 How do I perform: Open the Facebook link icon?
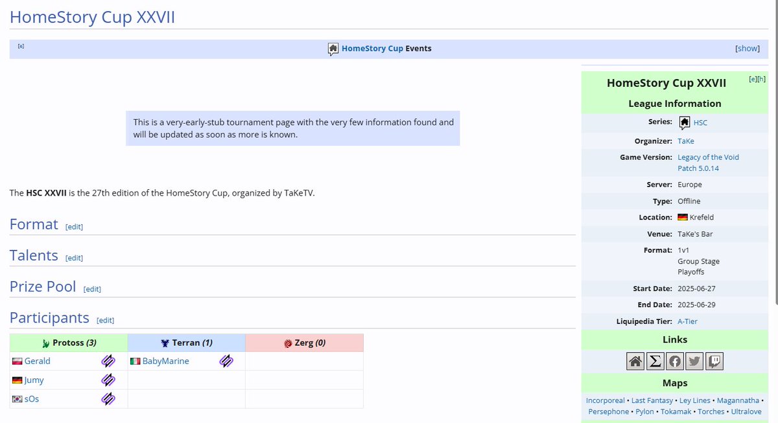(x=675, y=361)
